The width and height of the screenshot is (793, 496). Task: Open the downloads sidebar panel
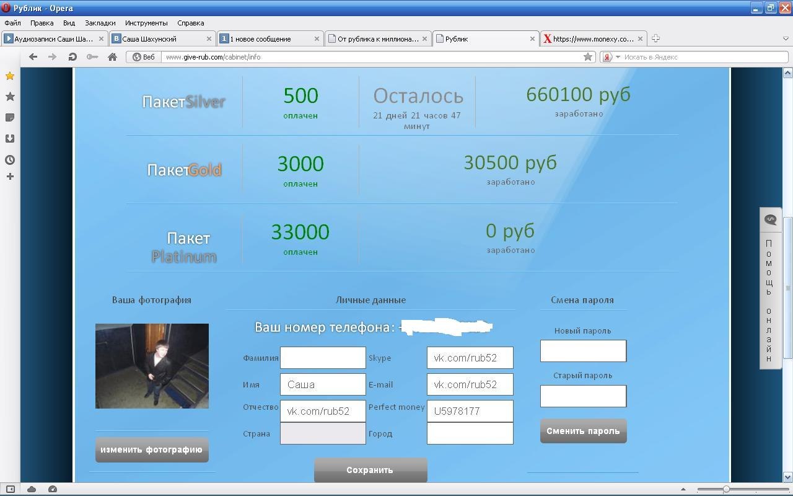[x=10, y=139]
